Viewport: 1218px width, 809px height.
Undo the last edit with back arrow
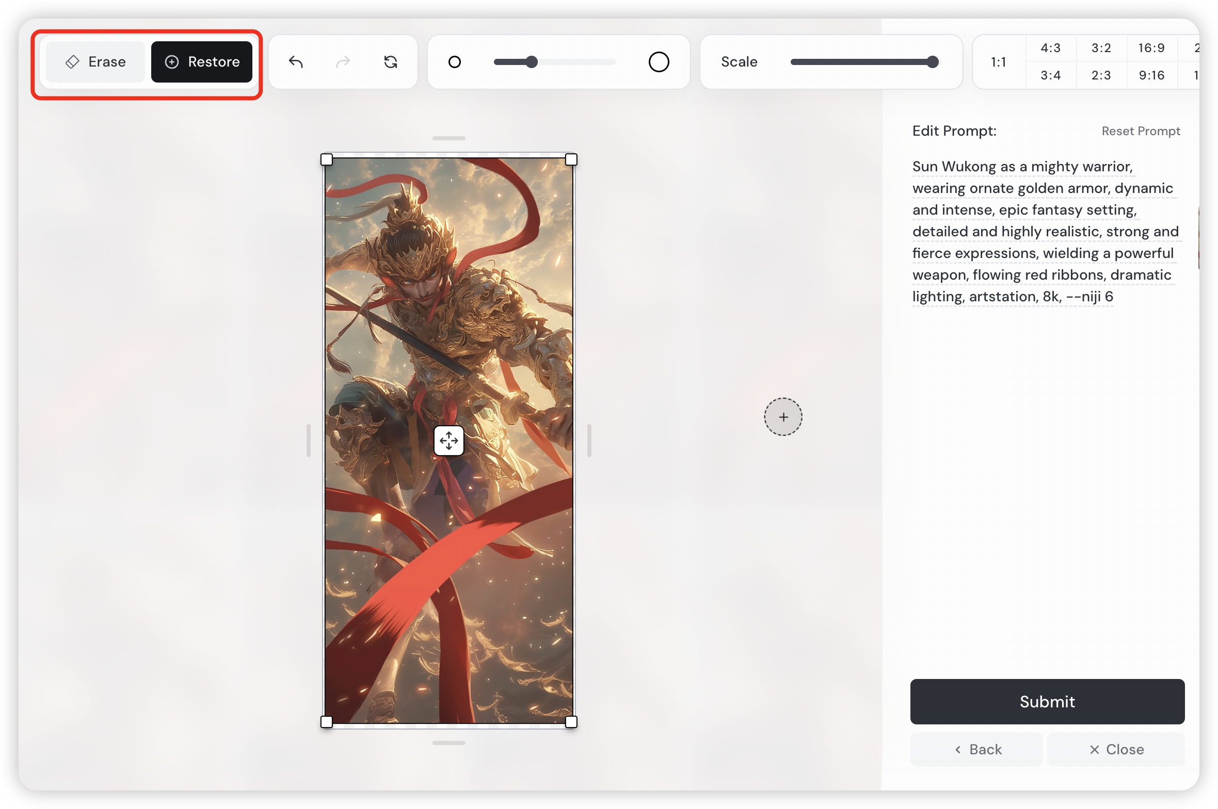pos(296,62)
